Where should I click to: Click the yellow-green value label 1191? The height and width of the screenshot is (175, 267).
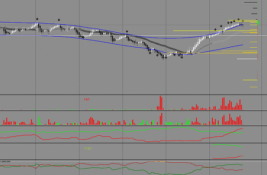[x=88, y=149]
